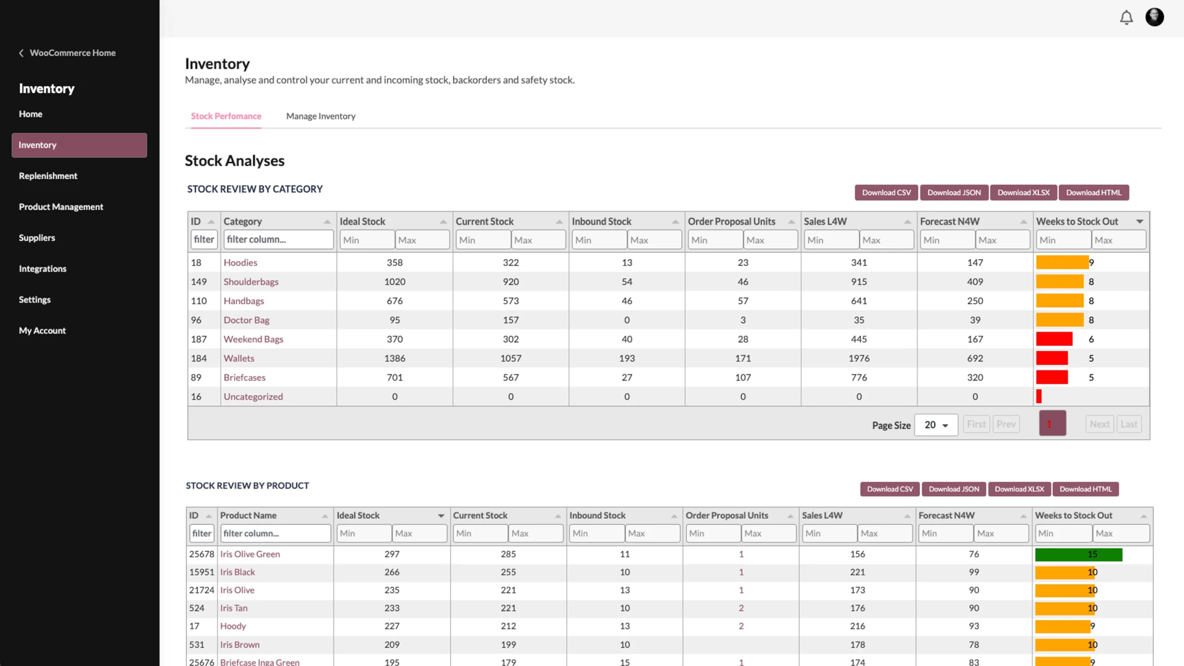Image resolution: width=1184 pixels, height=666 pixels.
Task: Click the First pagination button
Action: 976,424
